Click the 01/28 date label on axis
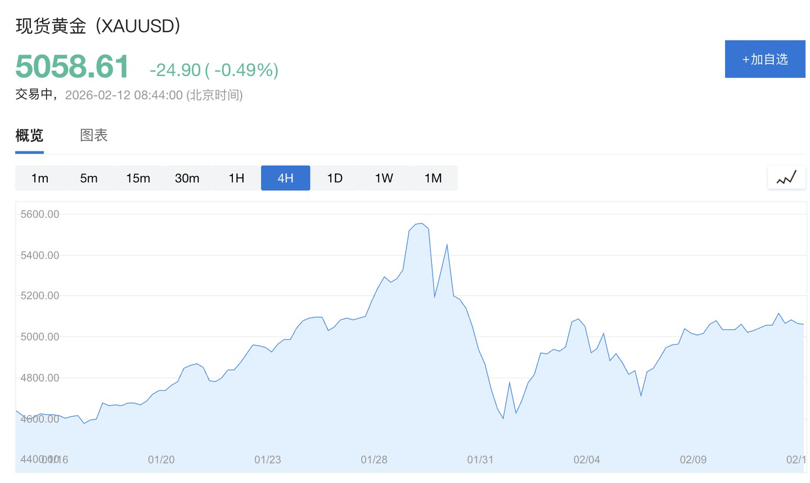 [373, 460]
